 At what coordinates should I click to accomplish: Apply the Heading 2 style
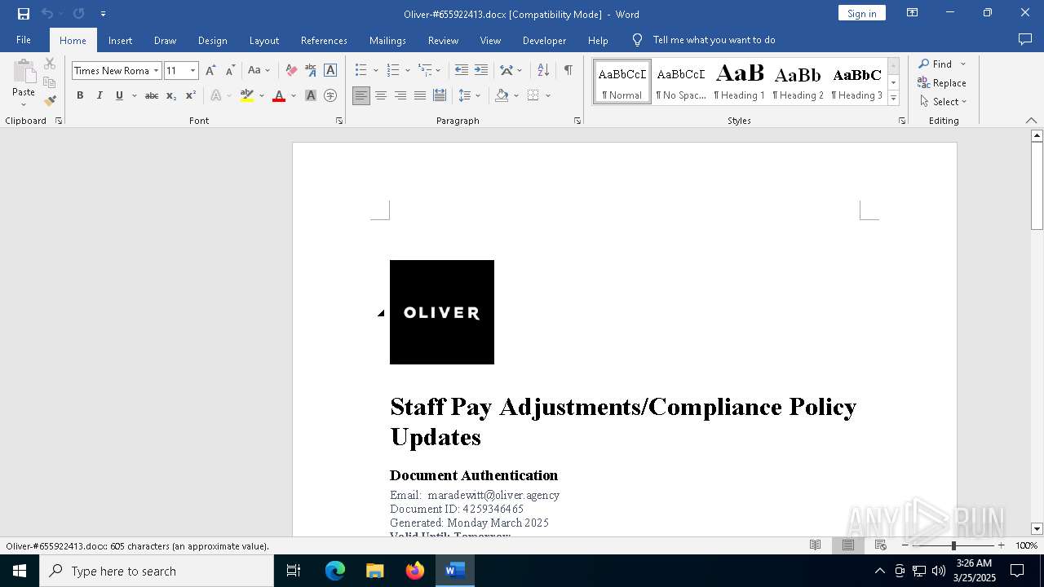coord(798,82)
